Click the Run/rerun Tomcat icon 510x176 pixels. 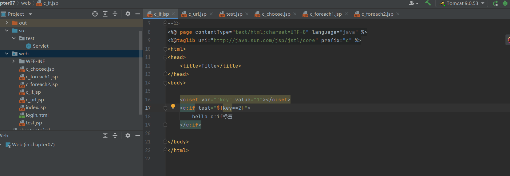pyautogui.click(x=496, y=3)
